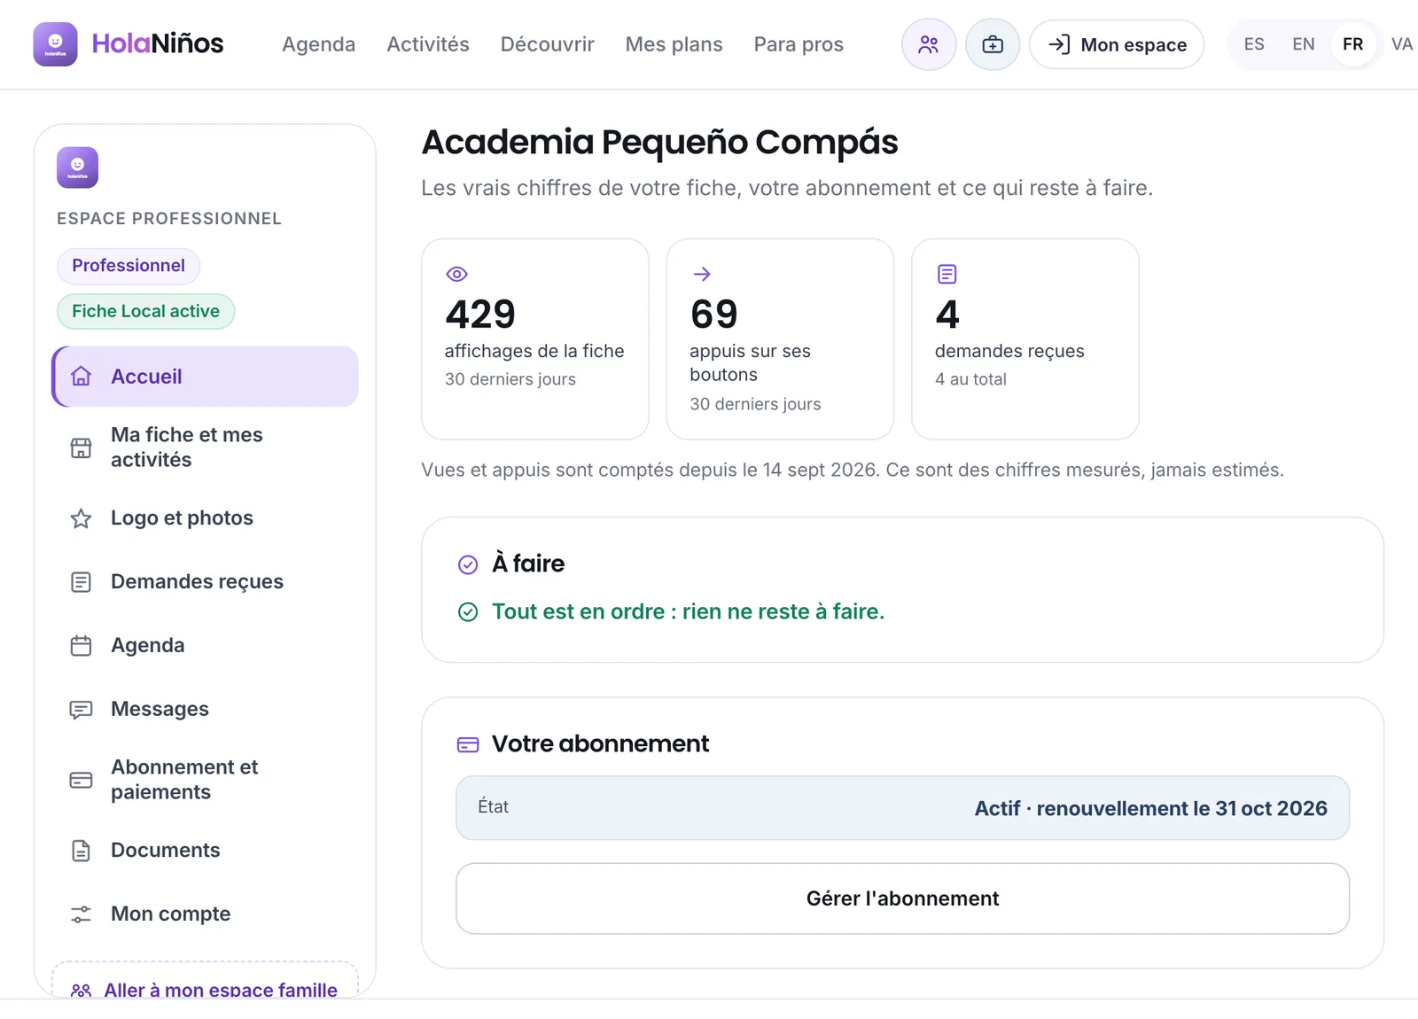Viewport: 1418px width, 1019px height.
Task: Click the eye icon on affichages card
Action: point(456,274)
